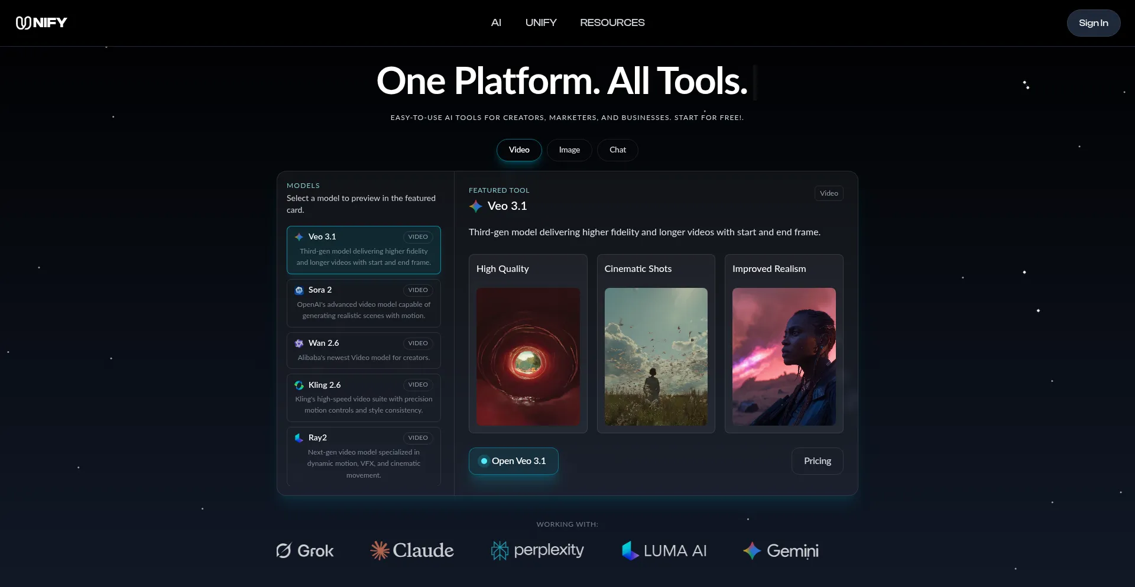
Task: Switch to the Chat tab
Action: [618, 150]
